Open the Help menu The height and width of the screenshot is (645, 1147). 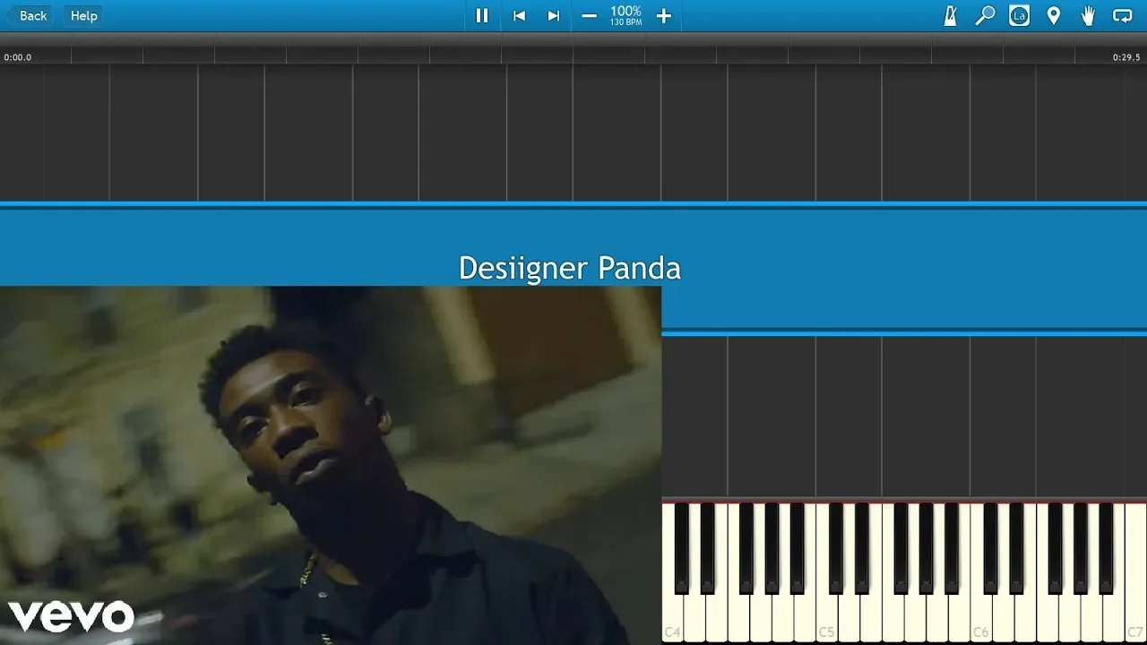(83, 15)
